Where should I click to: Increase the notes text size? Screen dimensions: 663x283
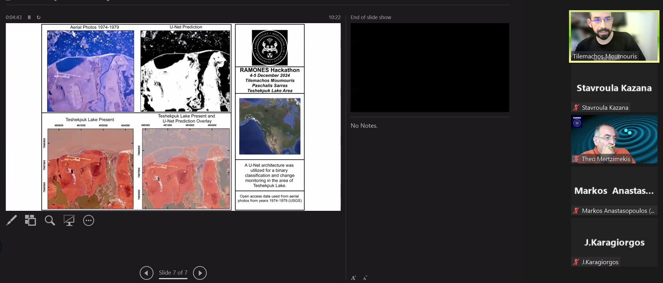click(x=353, y=278)
